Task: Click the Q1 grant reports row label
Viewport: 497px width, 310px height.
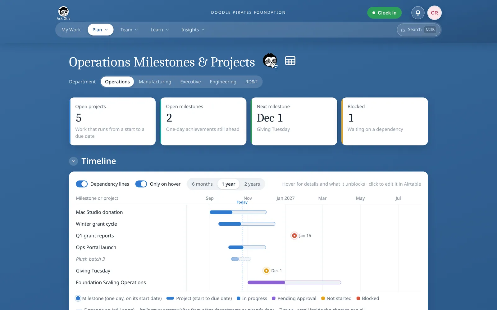Action: point(95,236)
